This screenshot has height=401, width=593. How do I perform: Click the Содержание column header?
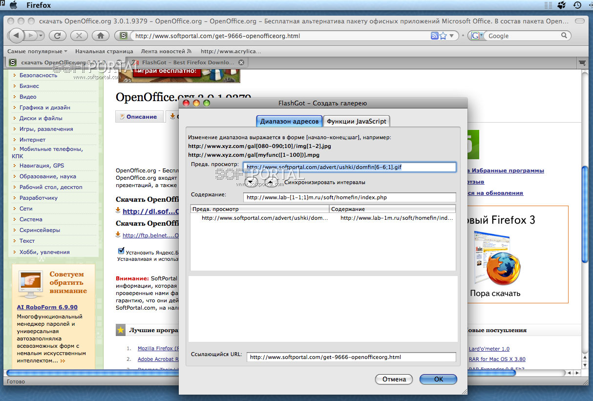(393, 209)
